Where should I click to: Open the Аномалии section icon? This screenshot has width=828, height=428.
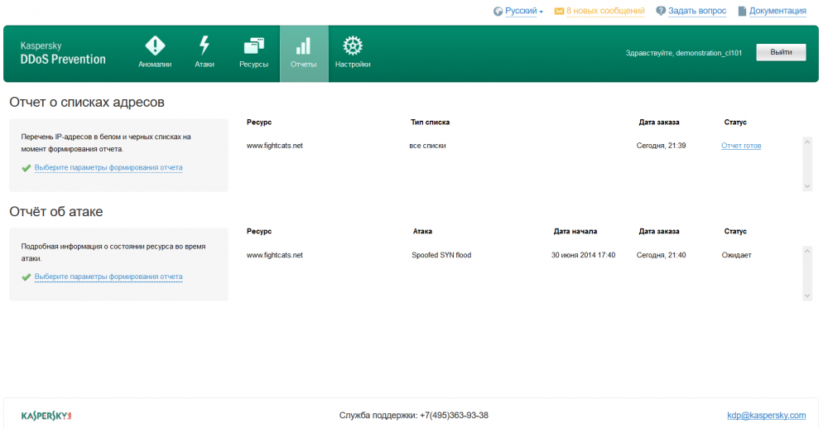click(155, 46)
